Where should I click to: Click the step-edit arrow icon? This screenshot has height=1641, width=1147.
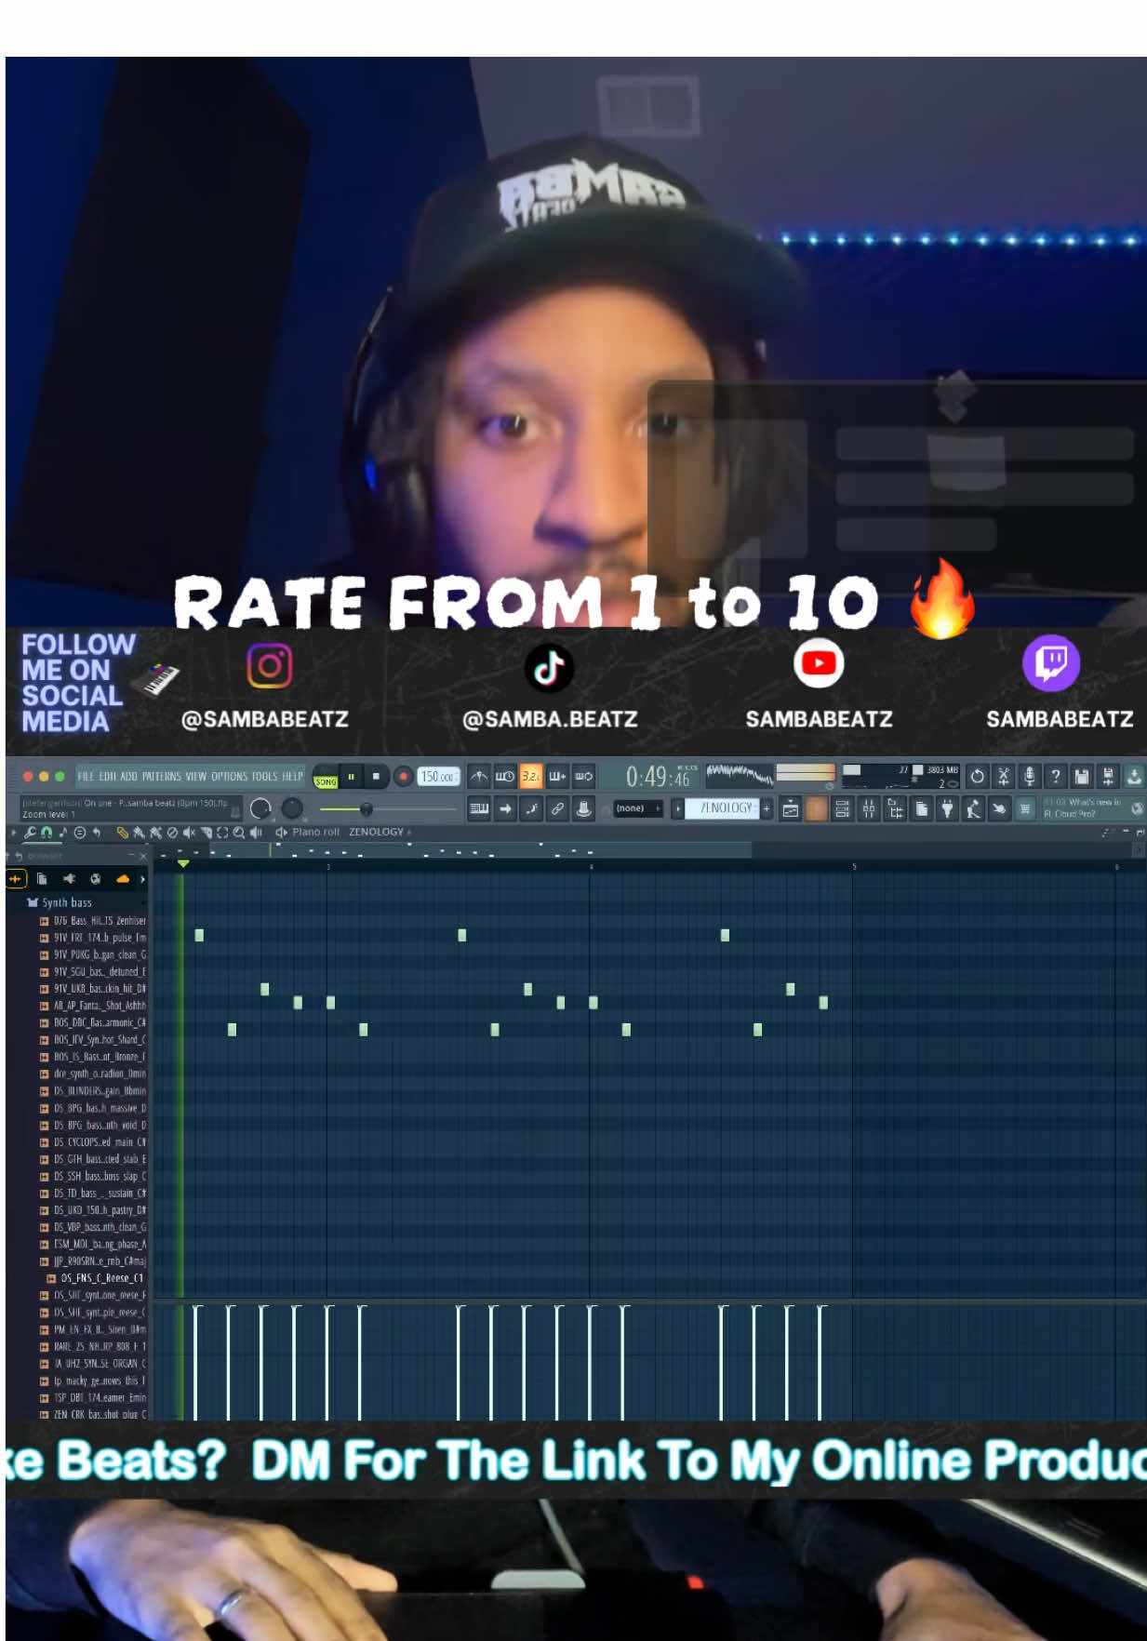click(x=505, y=808)
